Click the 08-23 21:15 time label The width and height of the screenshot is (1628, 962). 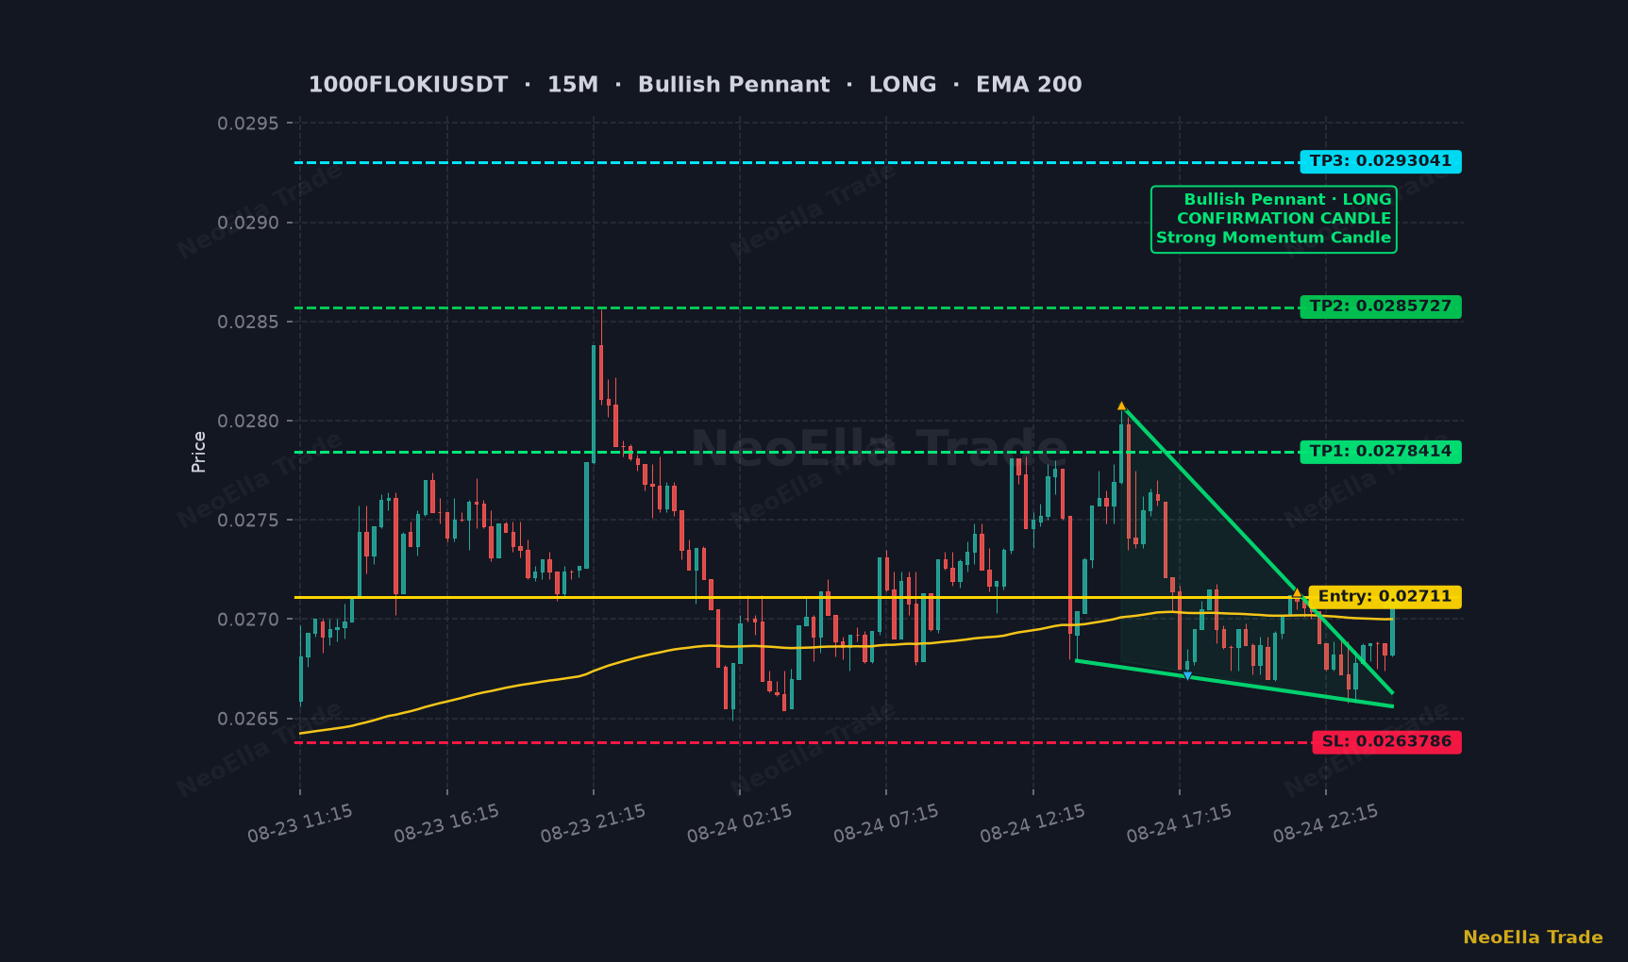point(593,823)
